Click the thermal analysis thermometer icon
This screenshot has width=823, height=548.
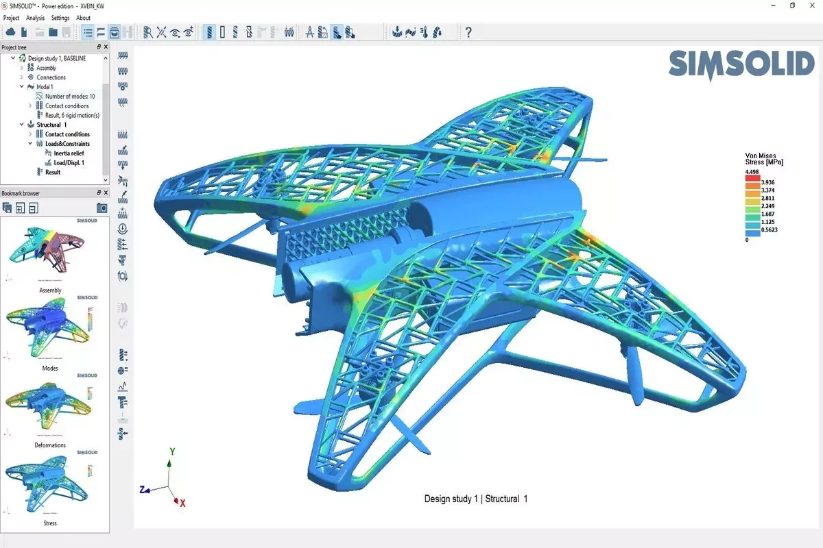425,32
